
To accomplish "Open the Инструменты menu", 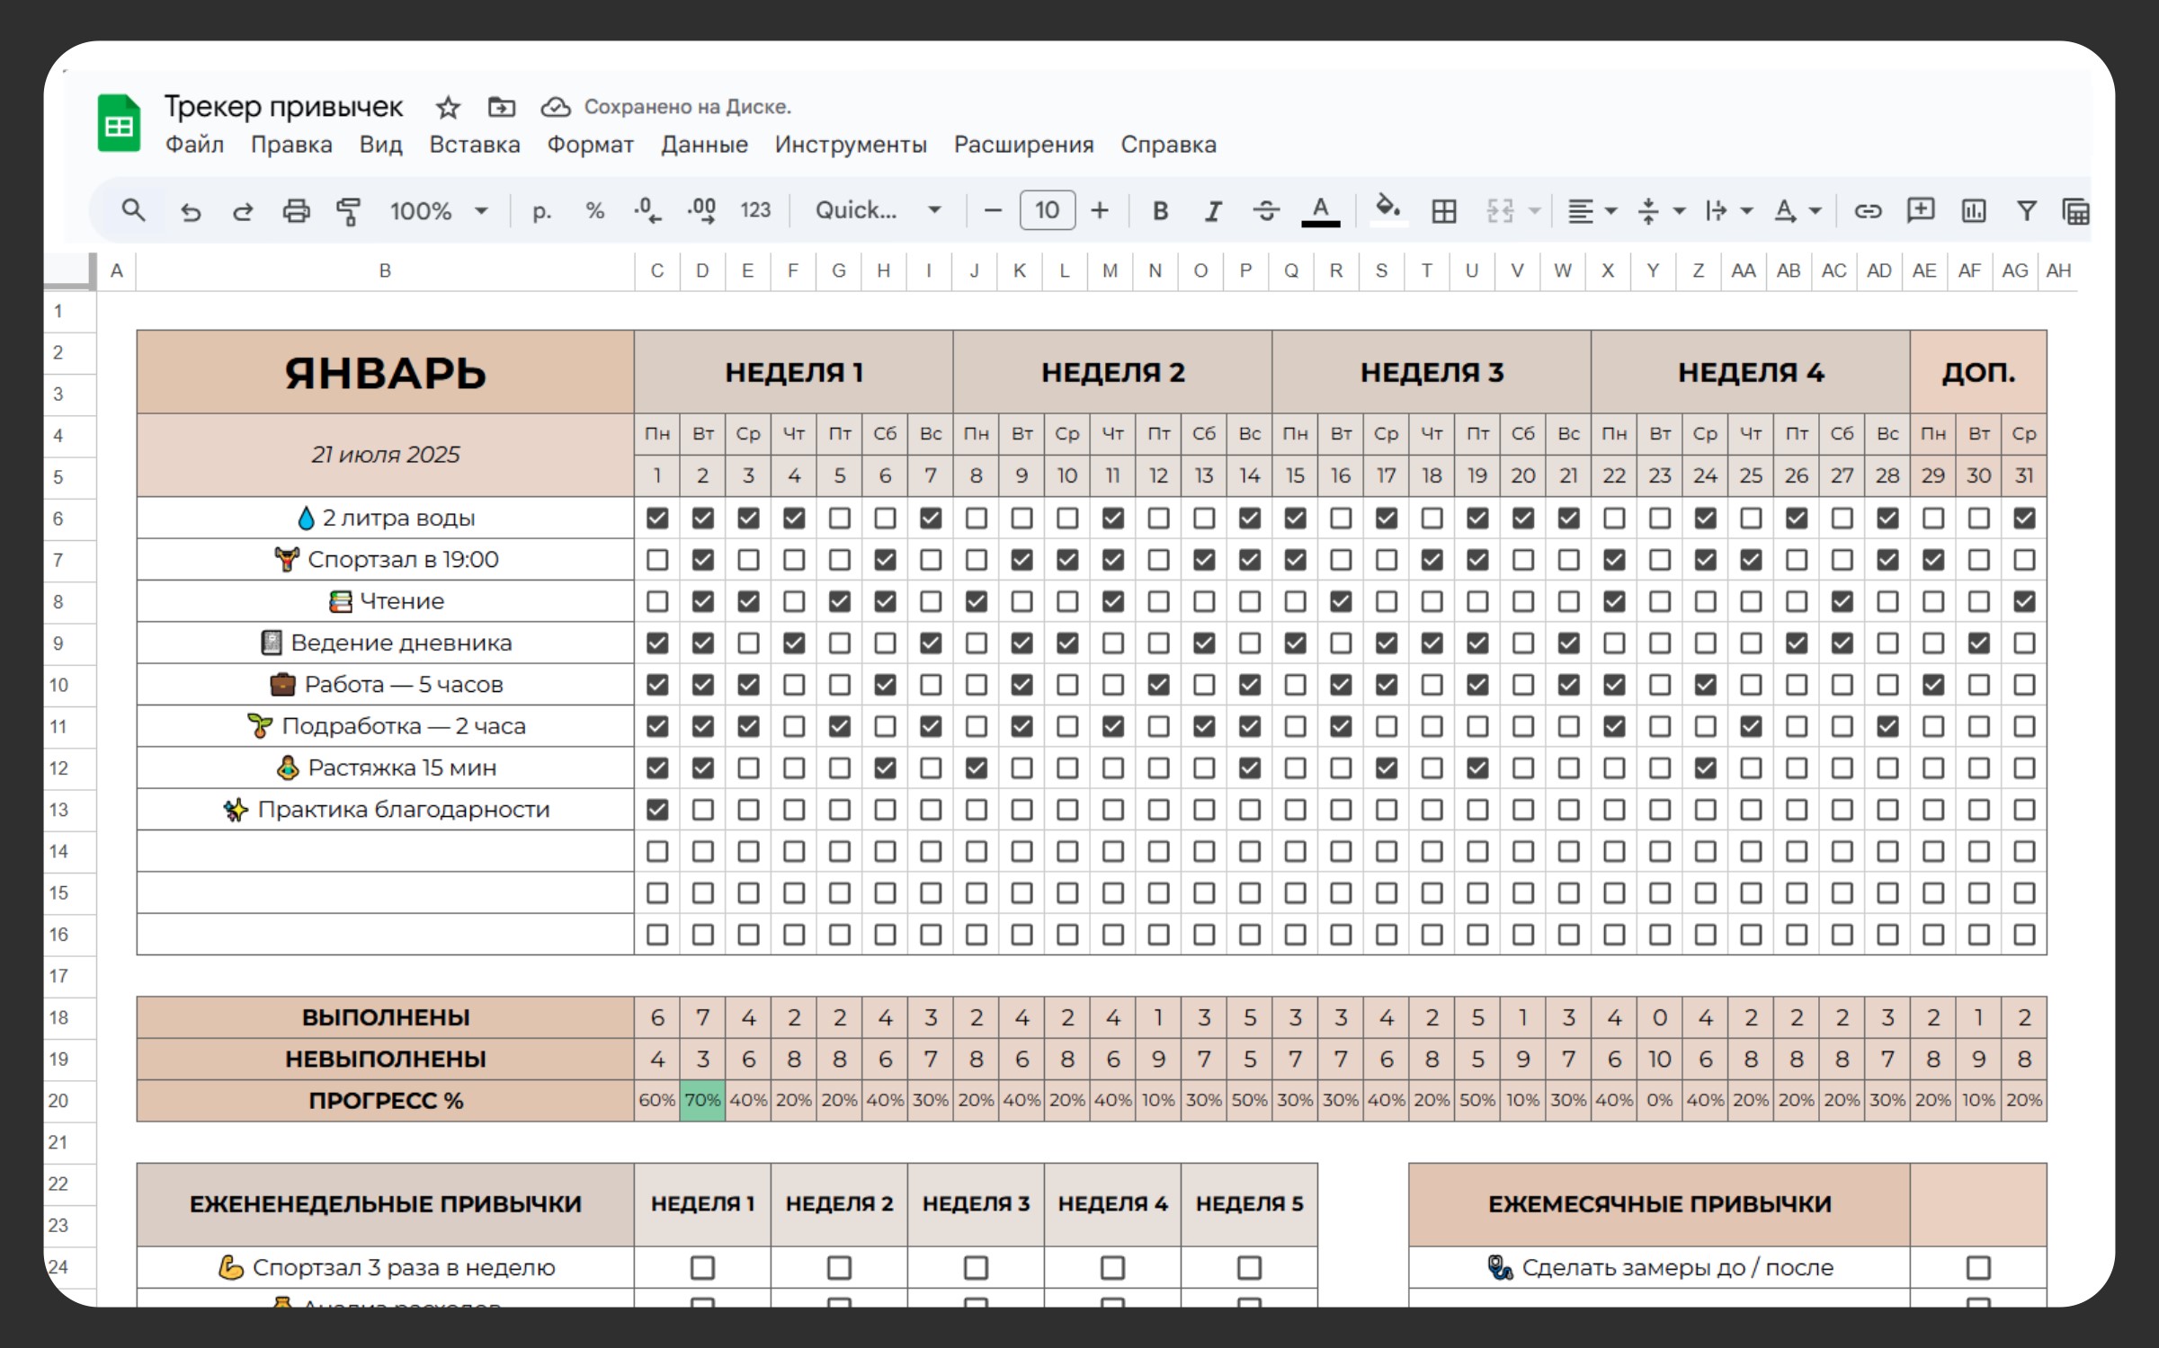I will (851, 145).
